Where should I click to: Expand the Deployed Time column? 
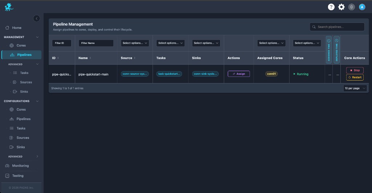tap(337, 50)
